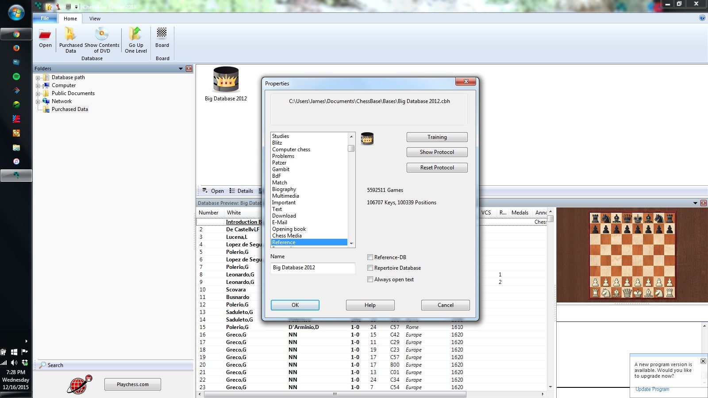This screenshot has width=708, height=398.
Task: Open the quick access toolbar dropdown
Action: click(76, 7)
